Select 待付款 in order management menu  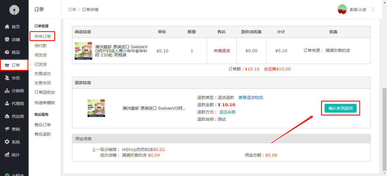[41, 46]
